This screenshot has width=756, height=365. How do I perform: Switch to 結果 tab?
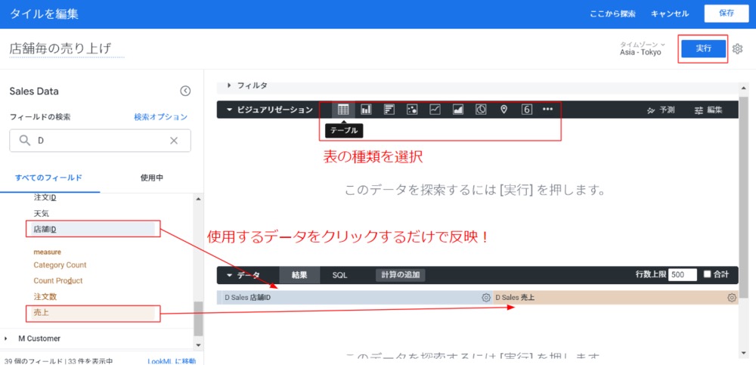click(299, 275)
